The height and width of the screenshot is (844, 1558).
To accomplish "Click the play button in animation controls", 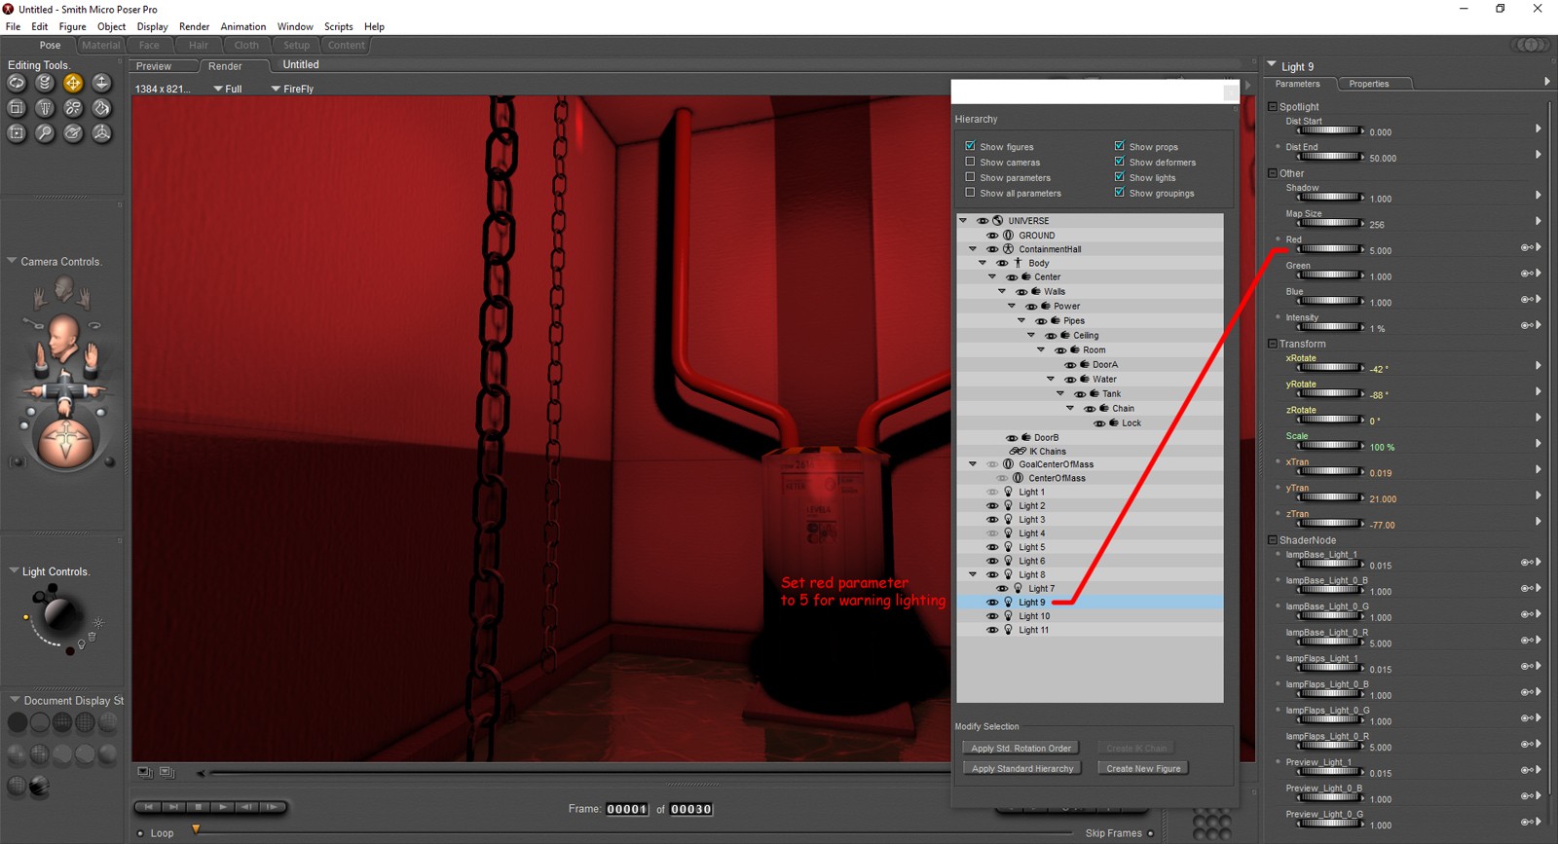I will pos(223,807).
